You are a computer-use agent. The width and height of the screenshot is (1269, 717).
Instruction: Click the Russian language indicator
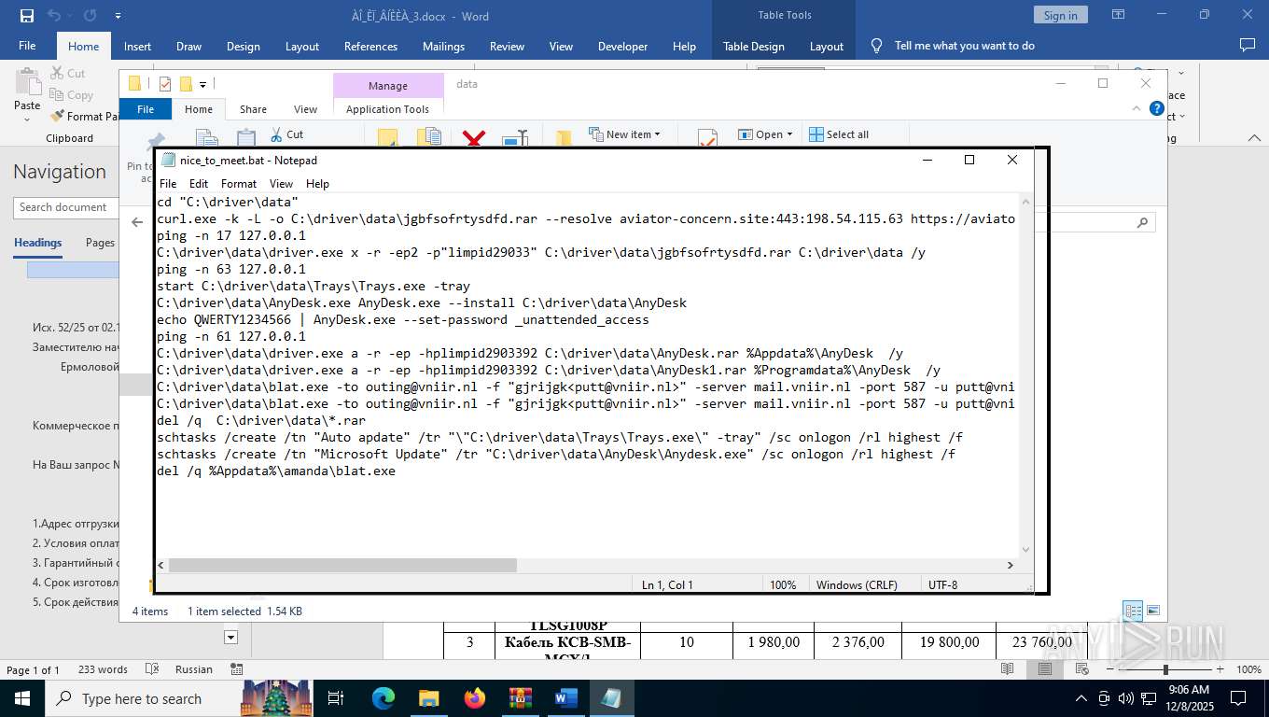[x=194, y=669]
